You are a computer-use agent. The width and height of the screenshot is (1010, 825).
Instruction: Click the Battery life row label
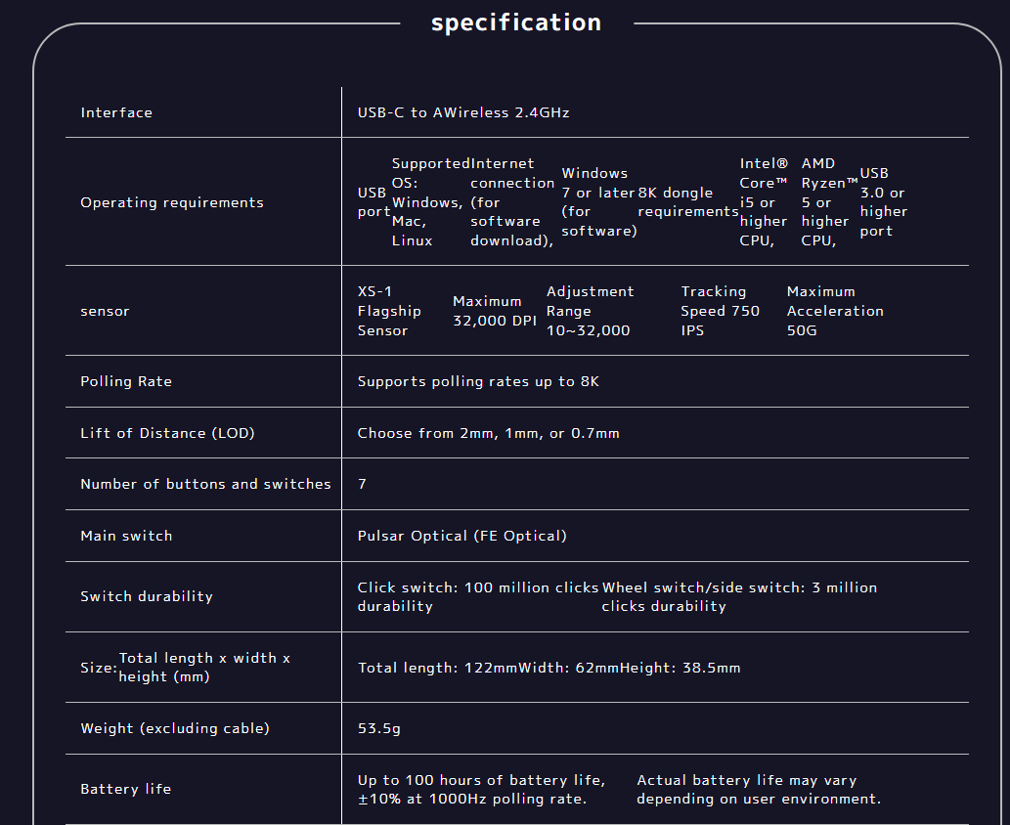pos(125,789)
